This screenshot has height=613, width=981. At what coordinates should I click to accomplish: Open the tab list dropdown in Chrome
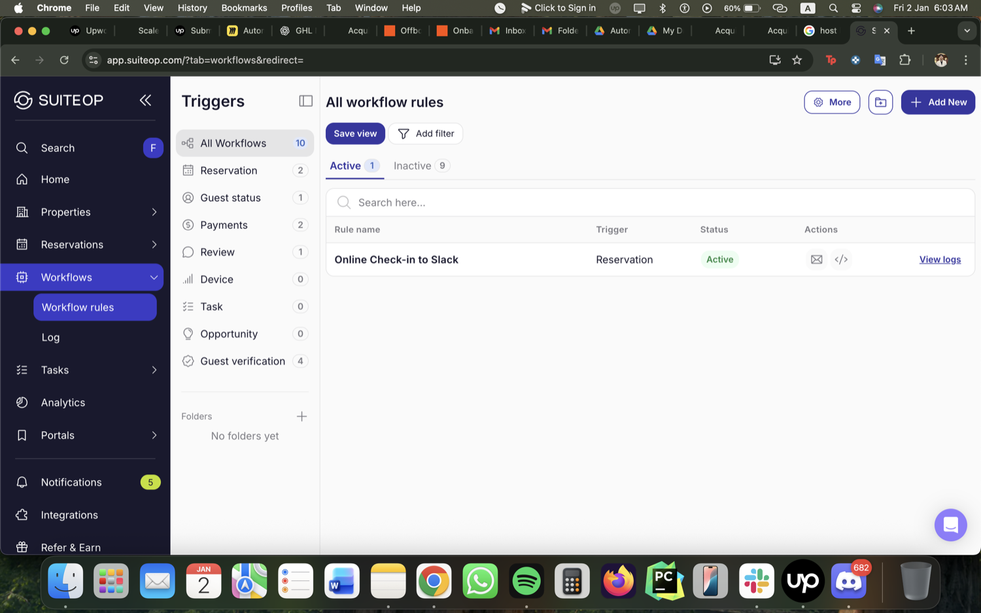[967, 31]
